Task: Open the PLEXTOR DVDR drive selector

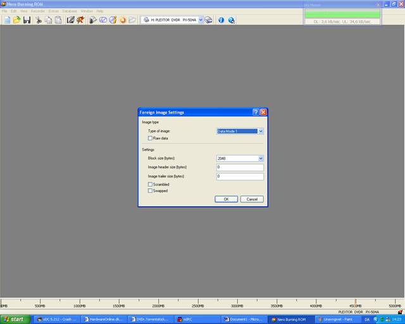Action: pos(173,20)
